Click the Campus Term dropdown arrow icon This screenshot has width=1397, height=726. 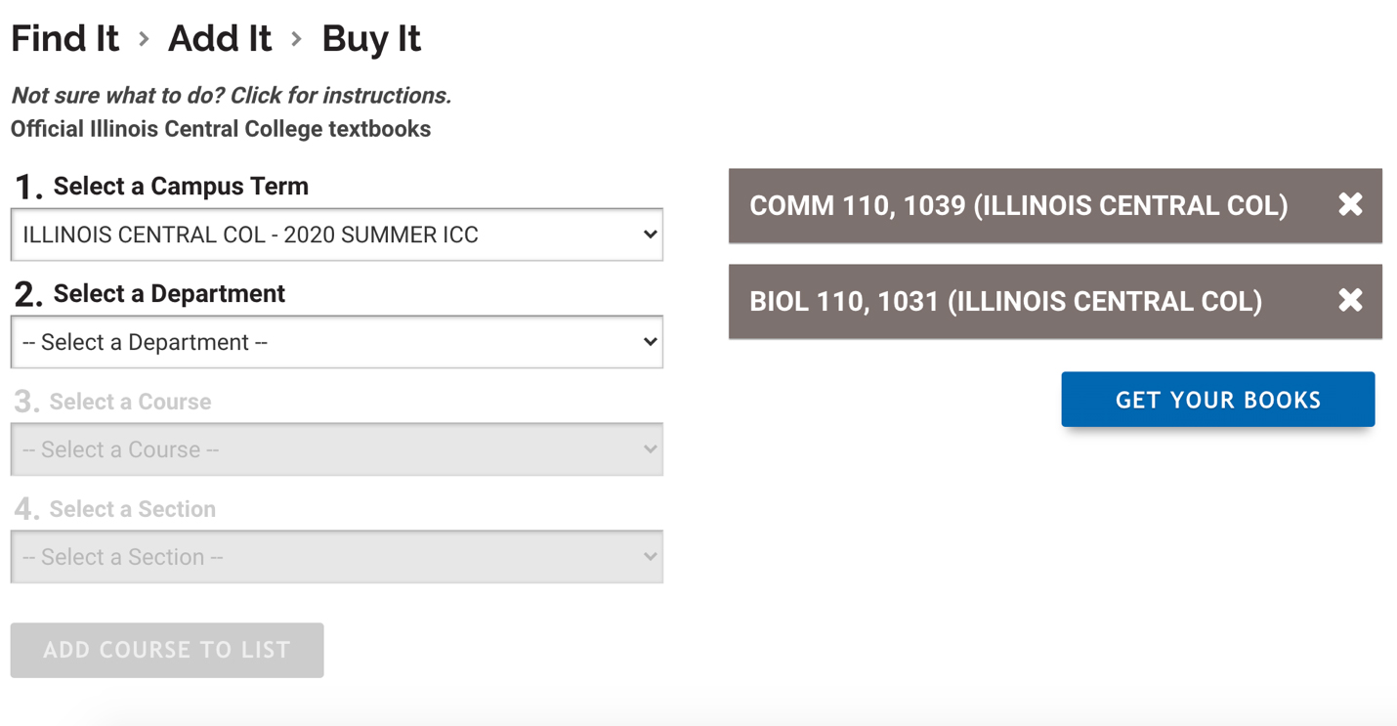click(x=650, y=235)
